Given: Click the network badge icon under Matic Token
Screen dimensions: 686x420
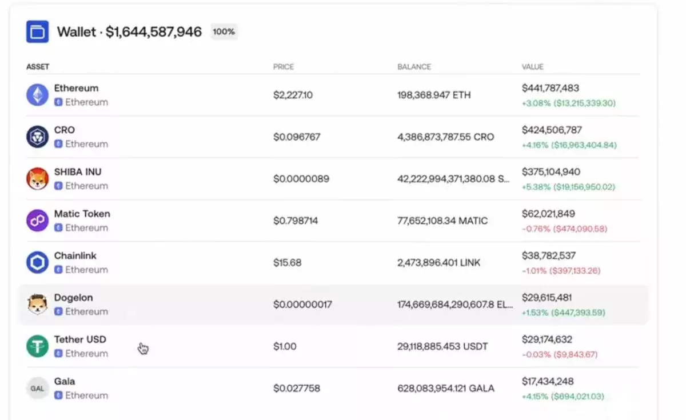Looking at the screenshot, I should [58, 227].
